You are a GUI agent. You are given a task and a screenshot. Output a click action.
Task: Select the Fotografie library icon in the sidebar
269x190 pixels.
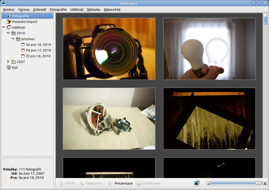pos(9,16)
